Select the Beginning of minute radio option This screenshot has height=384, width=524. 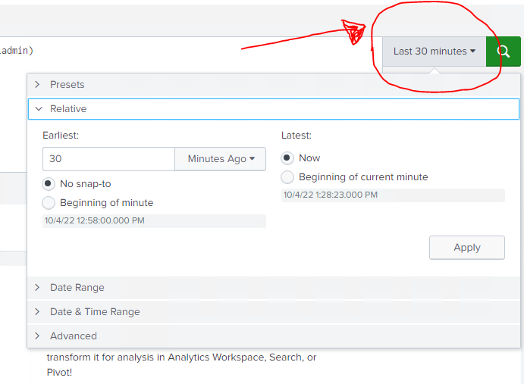tap(49, 203)
